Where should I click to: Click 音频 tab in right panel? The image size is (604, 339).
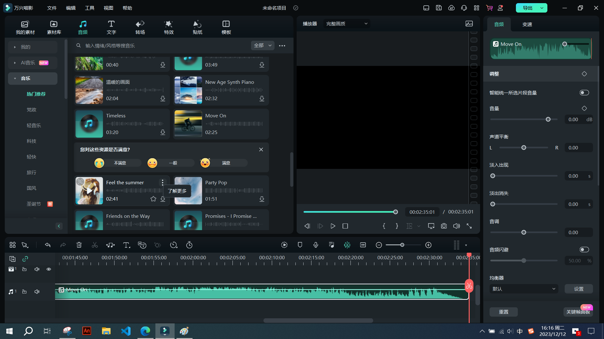point(499,24)
